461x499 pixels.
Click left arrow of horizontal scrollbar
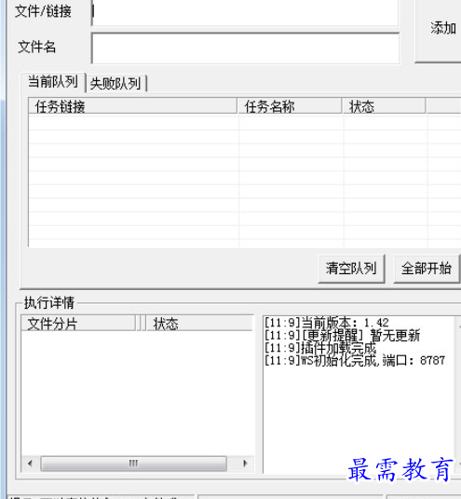tap(30, 464)
